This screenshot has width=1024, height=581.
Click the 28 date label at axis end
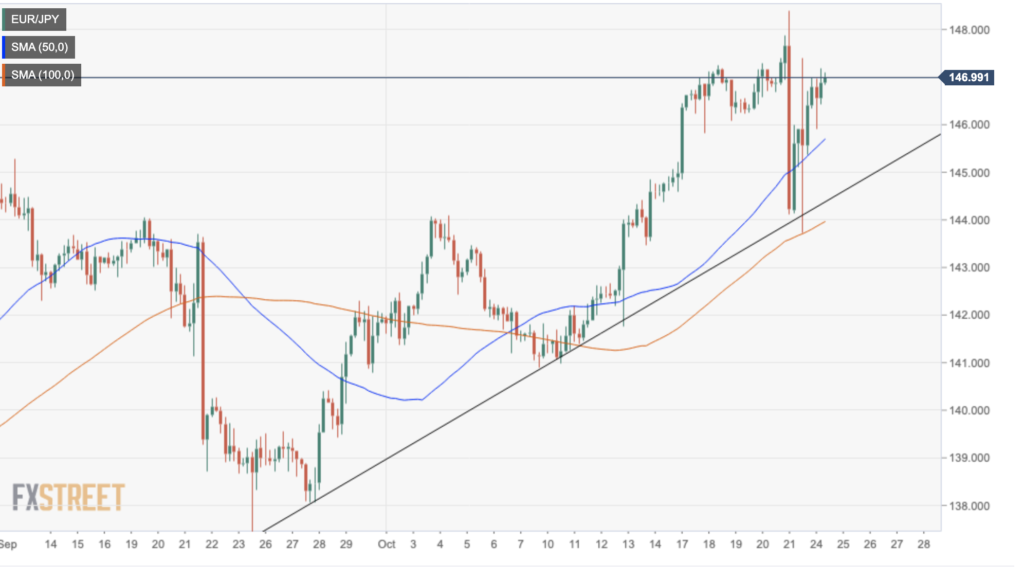[923, 544]
